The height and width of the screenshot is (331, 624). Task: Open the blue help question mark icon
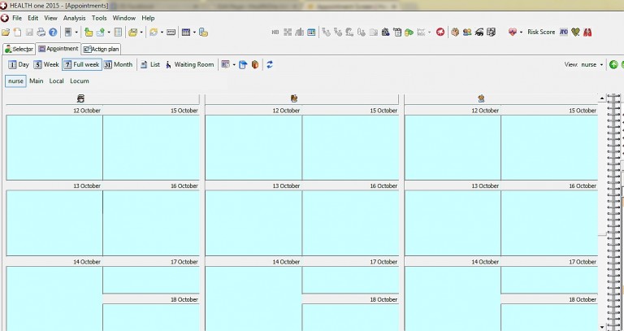pos(53,33)
